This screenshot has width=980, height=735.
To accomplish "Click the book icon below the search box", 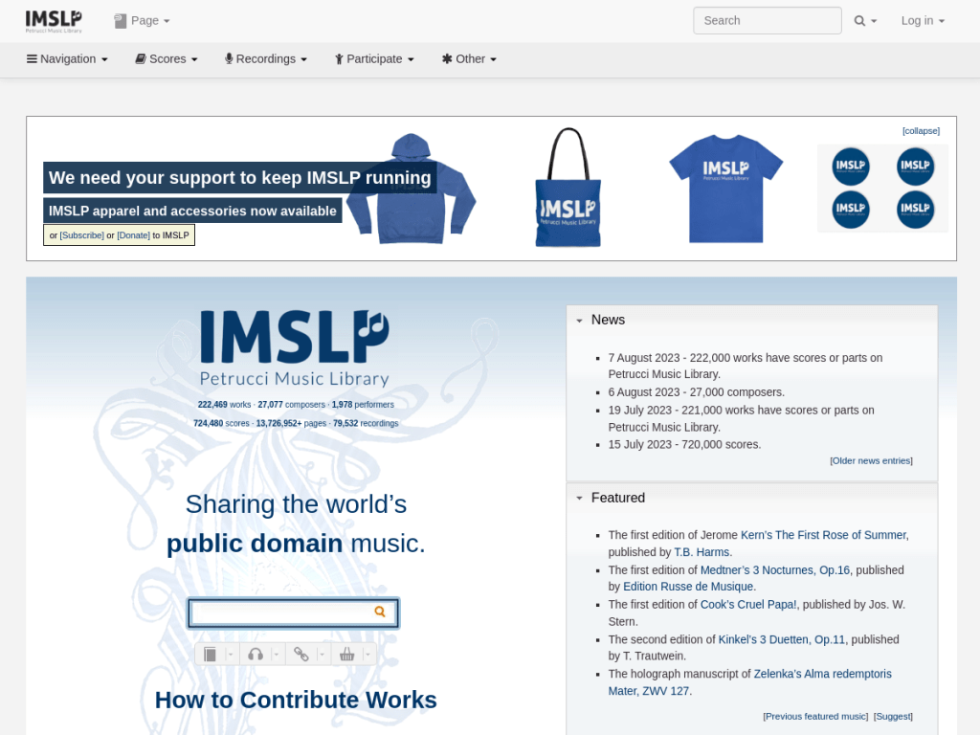I will (x=211, y=655).
